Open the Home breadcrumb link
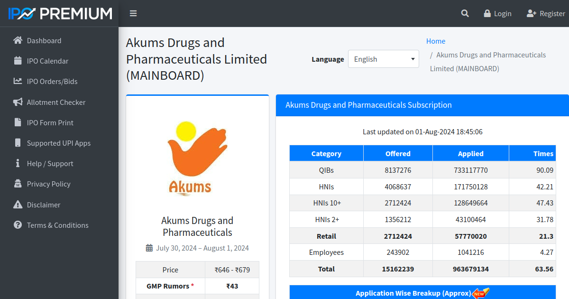 point(435,41)
